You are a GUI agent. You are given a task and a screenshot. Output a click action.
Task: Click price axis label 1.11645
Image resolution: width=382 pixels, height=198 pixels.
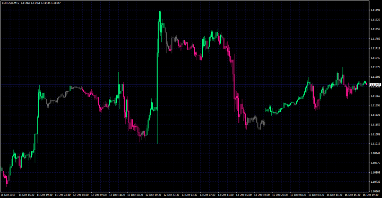tap(375, 58)
